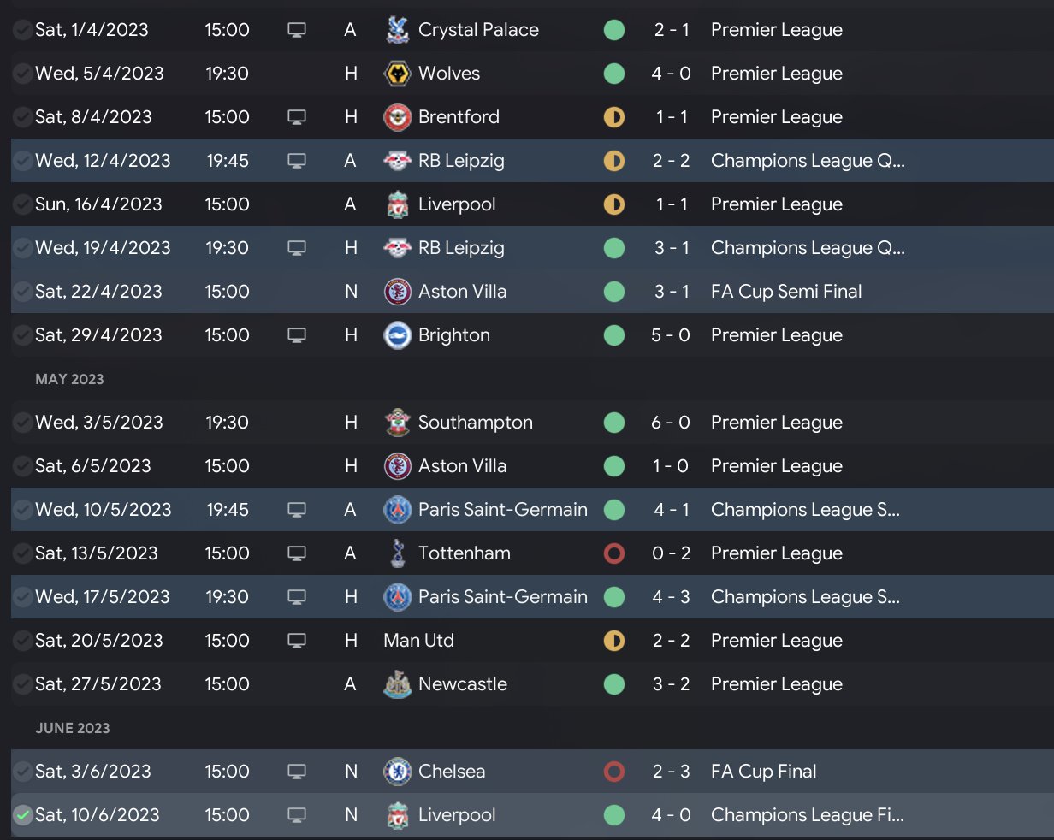Click the Newcastle club crest
This screenshot has height=840, width=1054.
pos(398,684)
